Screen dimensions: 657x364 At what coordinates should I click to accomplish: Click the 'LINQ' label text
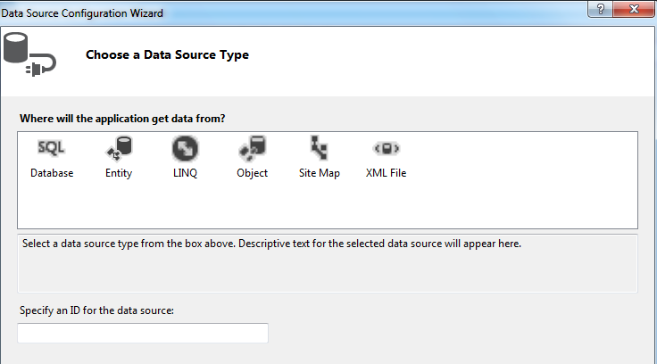tap(186, 173)
